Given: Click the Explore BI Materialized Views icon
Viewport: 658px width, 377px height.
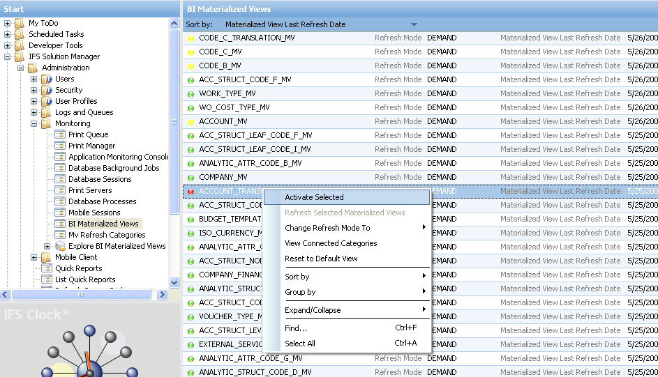Looking at the screenshot, I should [x=60, y=247].
